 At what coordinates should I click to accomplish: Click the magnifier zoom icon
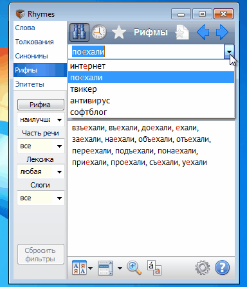(134, 268)
